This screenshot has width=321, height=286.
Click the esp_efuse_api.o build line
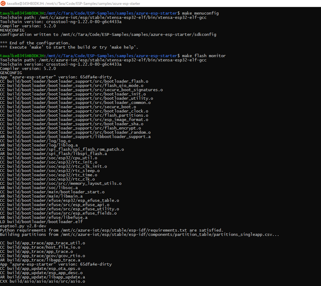click(x=55, y=204)
